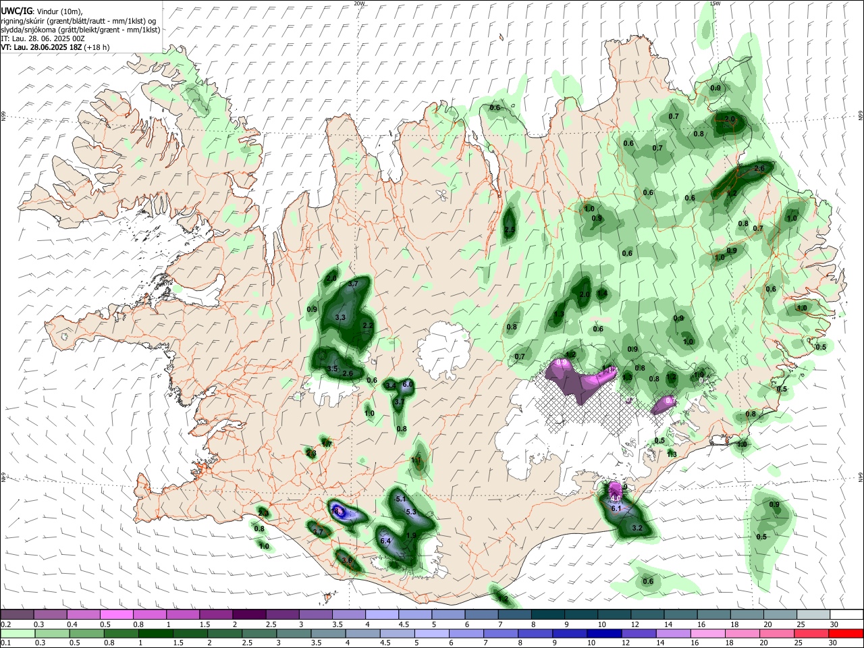This screenshot has width=864, height=648.
Task: Click the '15W' longitude label
Action: pyautogui.click(x=715, y=3)
